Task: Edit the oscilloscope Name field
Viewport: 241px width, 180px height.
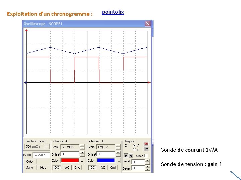Action: click(x=42, y=155)
